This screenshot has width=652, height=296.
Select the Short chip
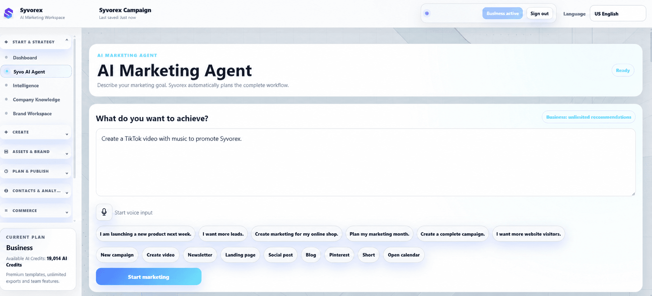tap(369, 255)
